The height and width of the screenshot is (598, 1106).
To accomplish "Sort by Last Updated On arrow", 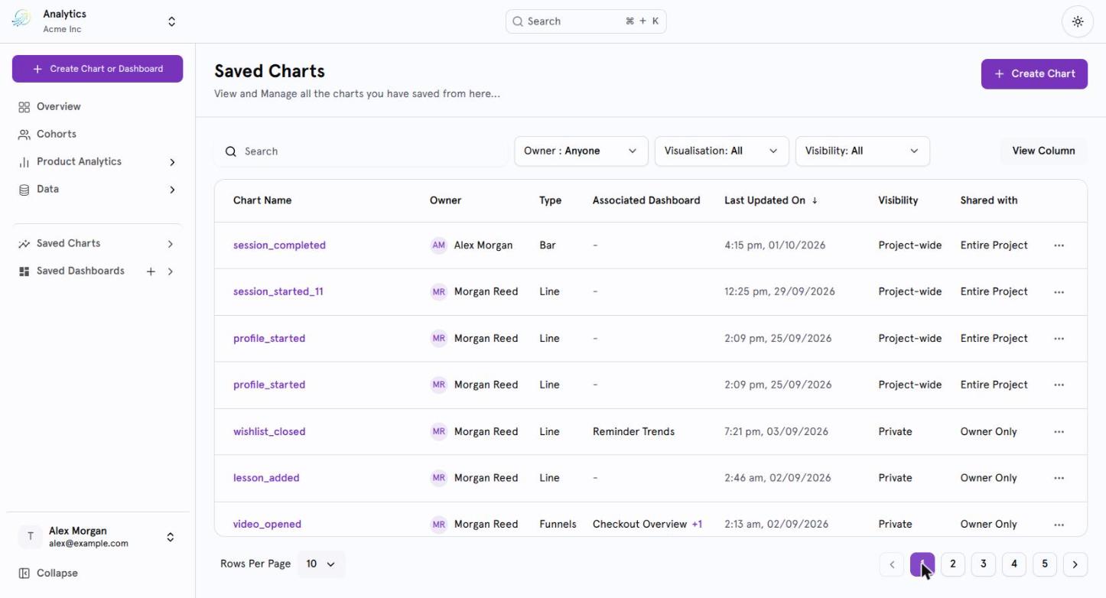I will tap(815, 201).
